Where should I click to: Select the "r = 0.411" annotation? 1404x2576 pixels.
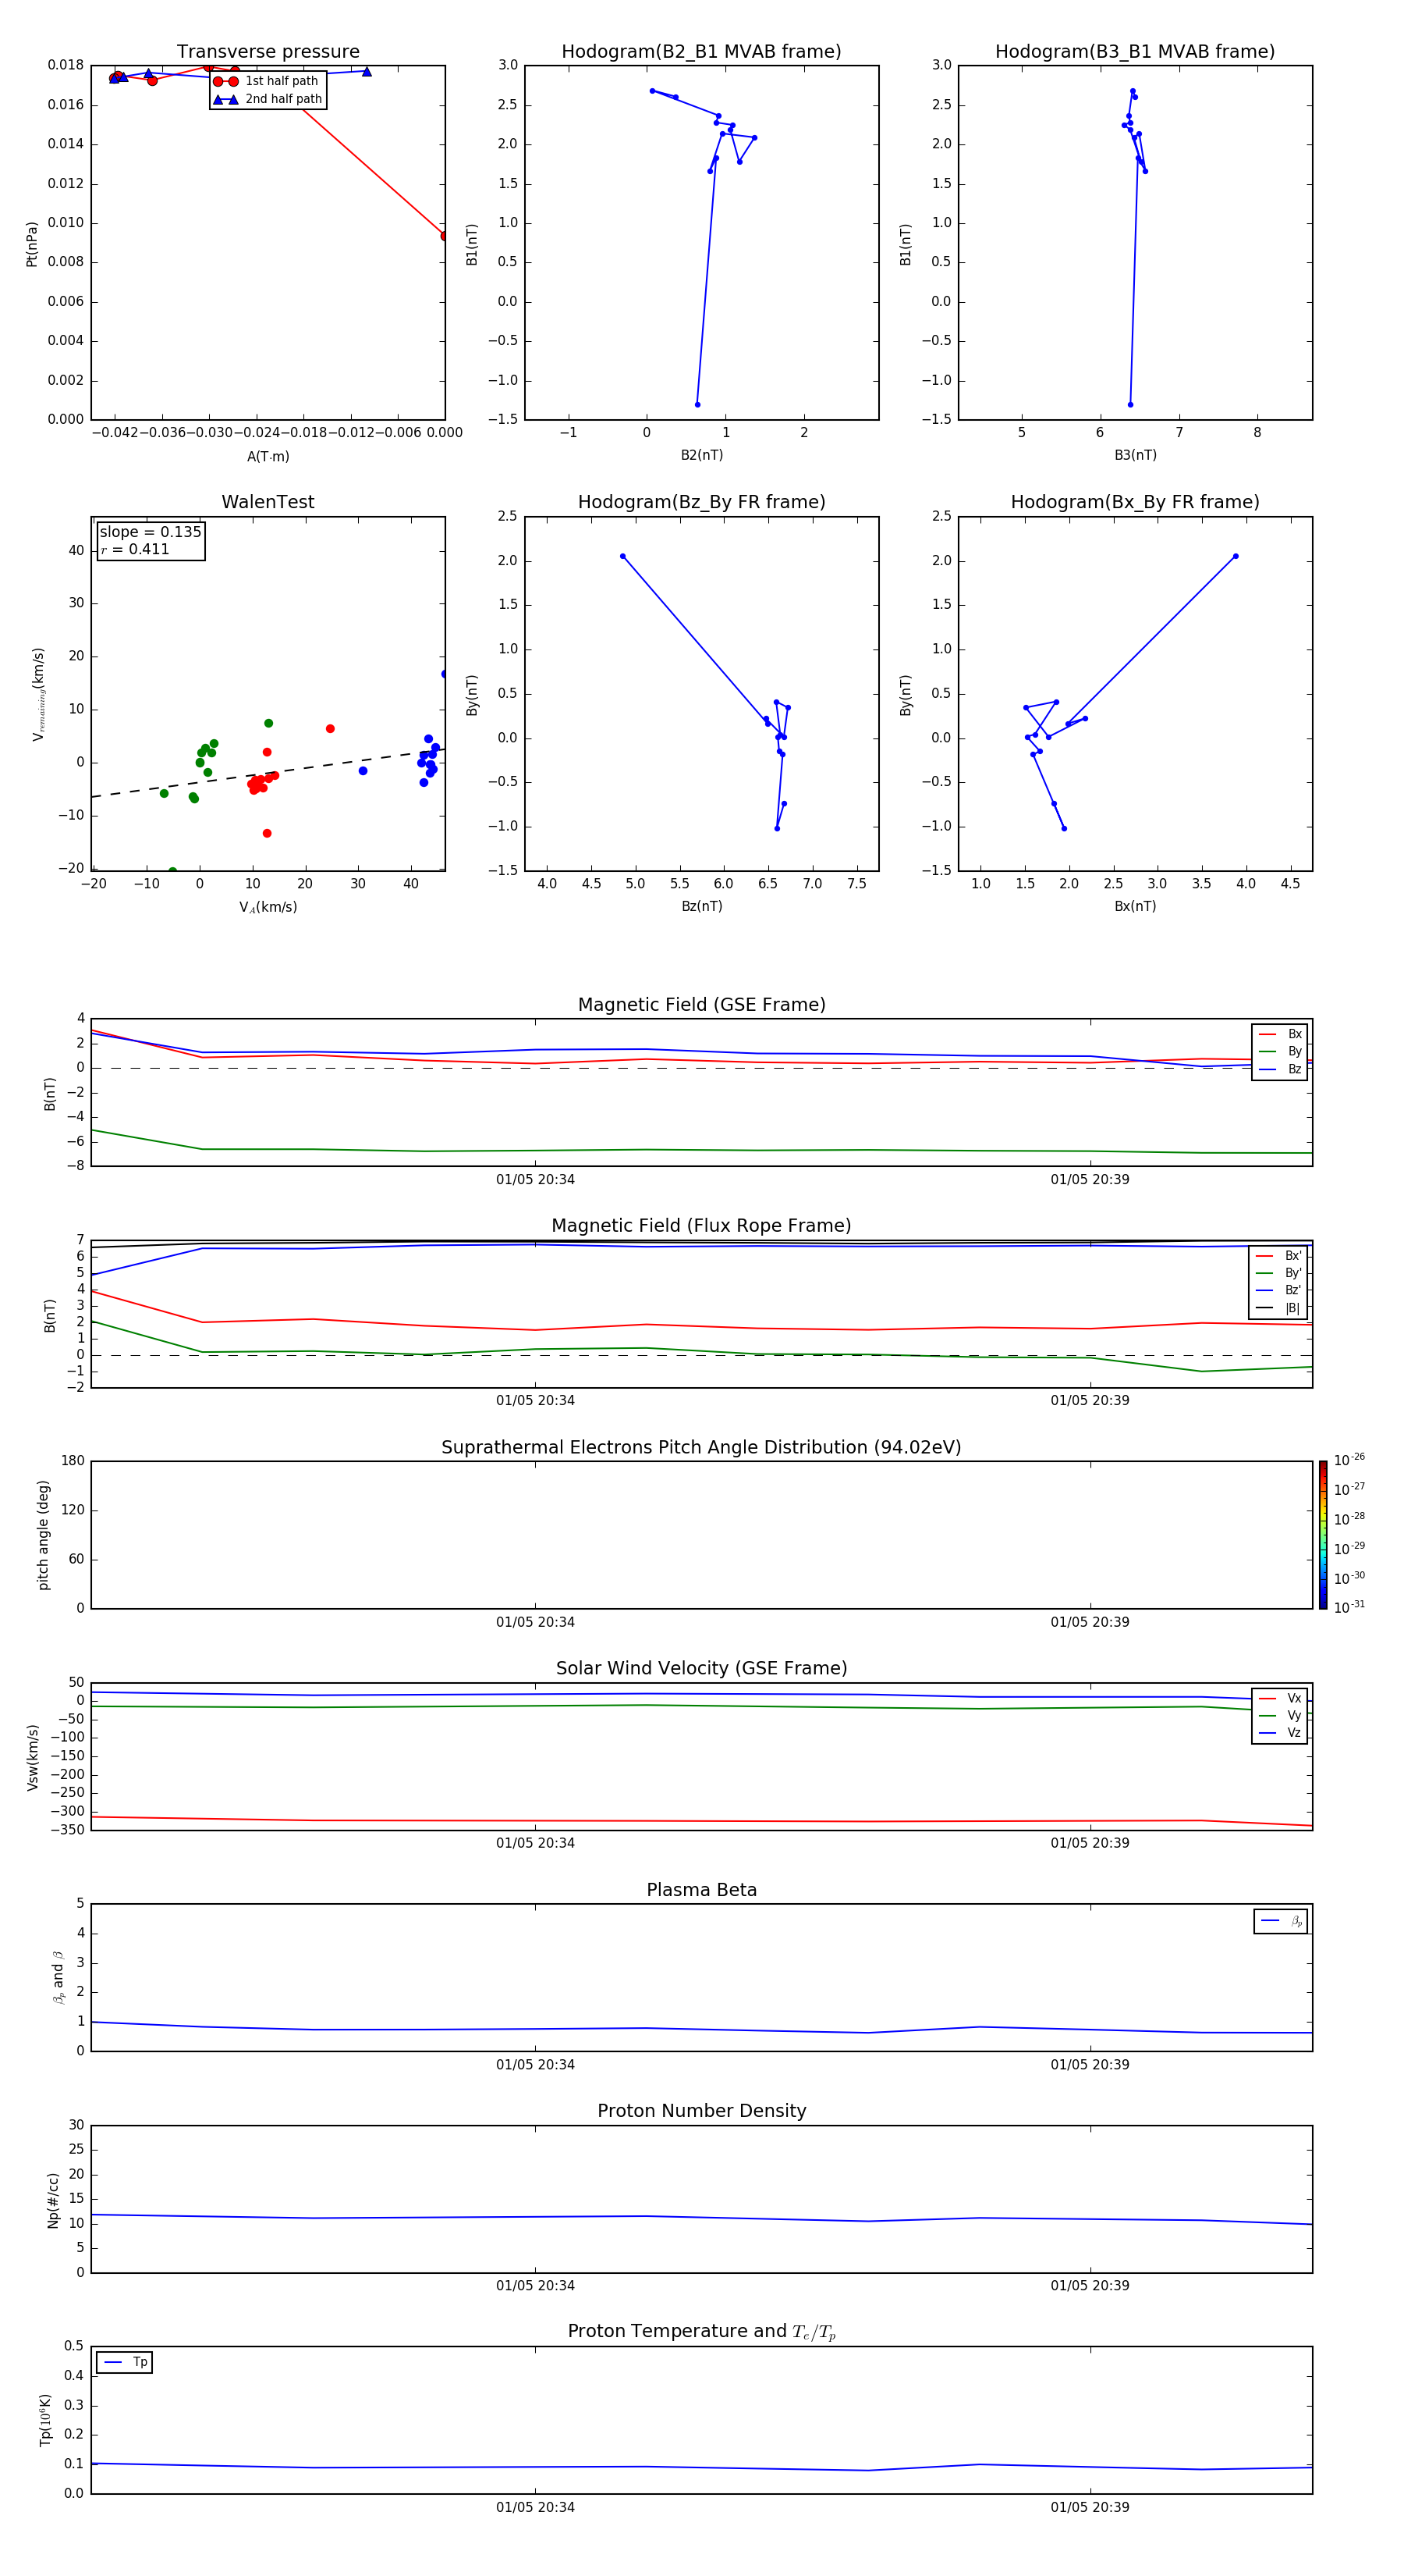(135, 549)
